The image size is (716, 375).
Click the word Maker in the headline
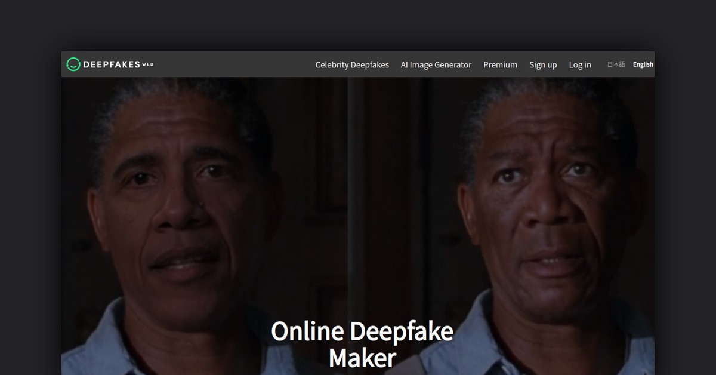pyautogui.click(x=362, y=358)
